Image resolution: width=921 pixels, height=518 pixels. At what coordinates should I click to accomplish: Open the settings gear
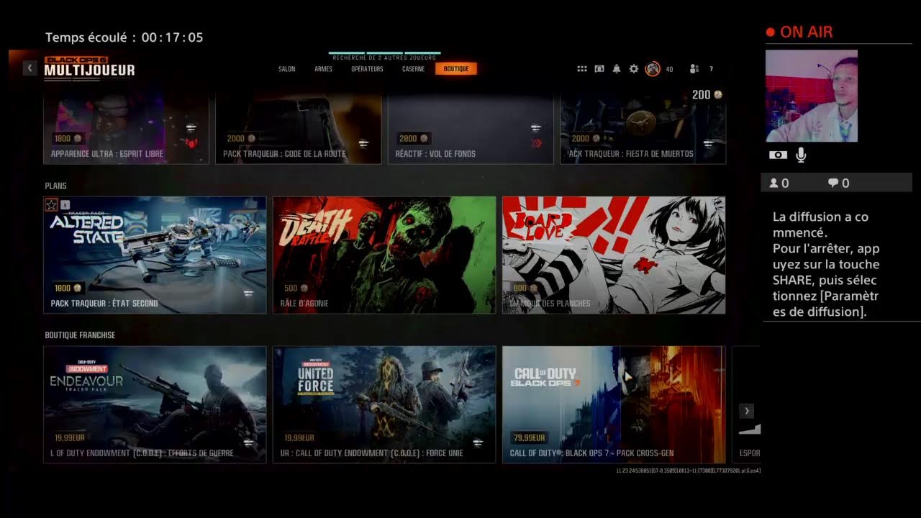tap(634, 69)
